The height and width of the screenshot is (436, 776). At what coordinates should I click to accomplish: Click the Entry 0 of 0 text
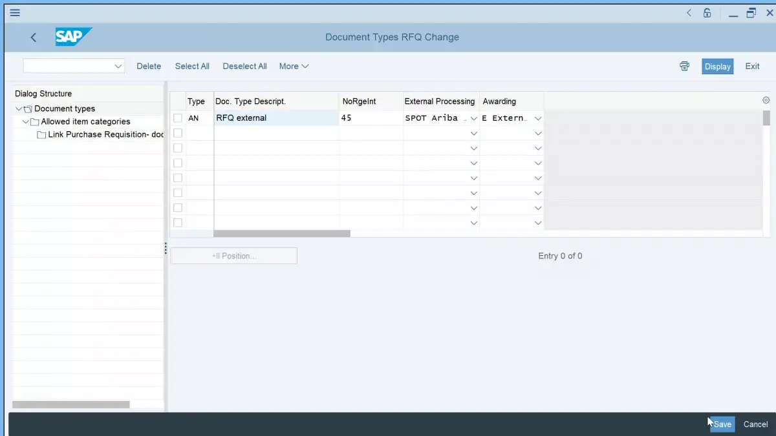(560, 256)
